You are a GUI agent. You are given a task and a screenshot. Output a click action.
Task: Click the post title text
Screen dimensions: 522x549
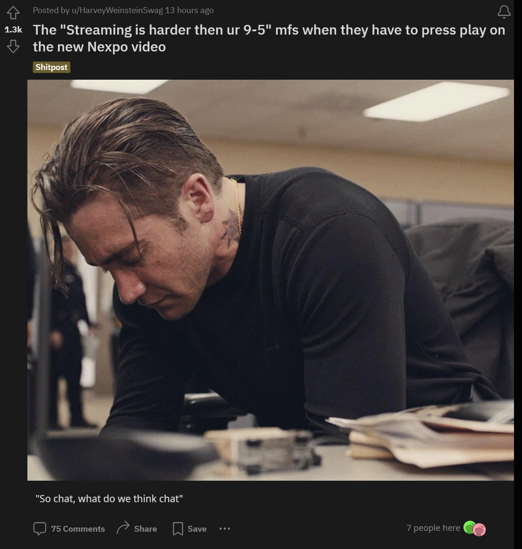(269, 38)
